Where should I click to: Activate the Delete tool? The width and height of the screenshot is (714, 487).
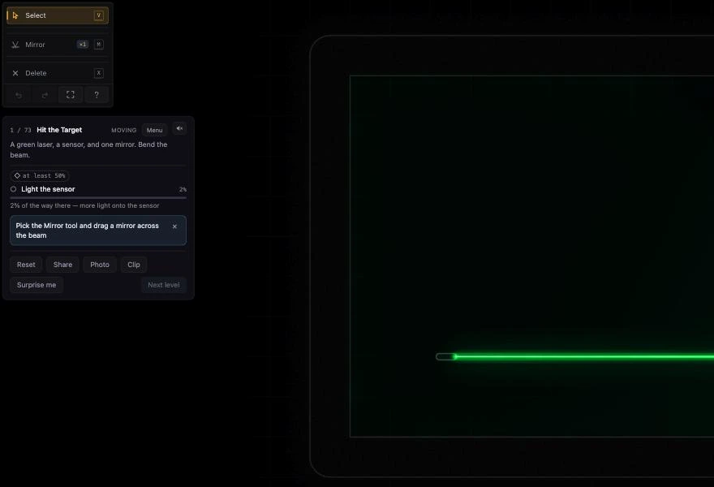[58, 73]
